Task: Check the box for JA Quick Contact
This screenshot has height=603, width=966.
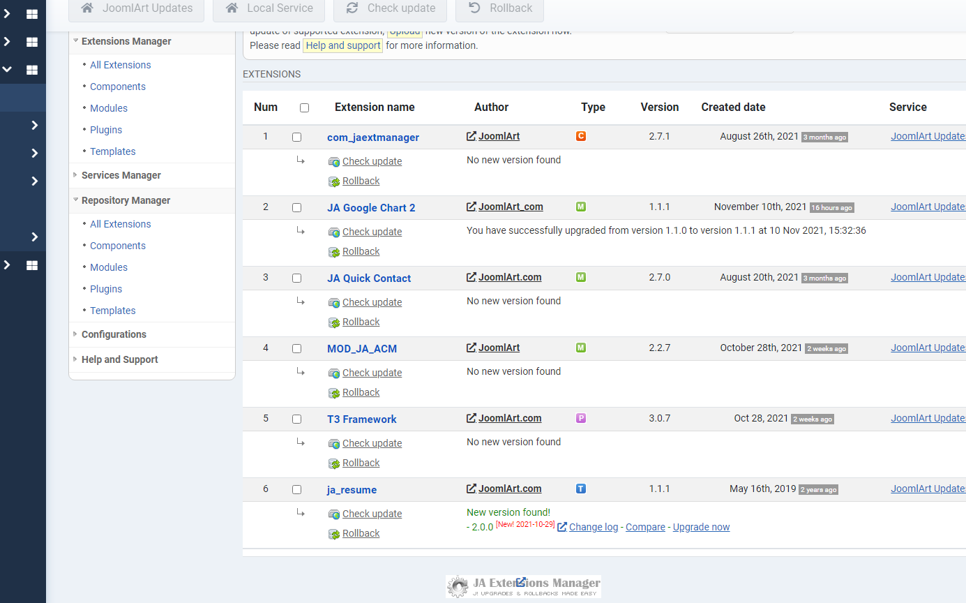Action: tap(296, 278)
